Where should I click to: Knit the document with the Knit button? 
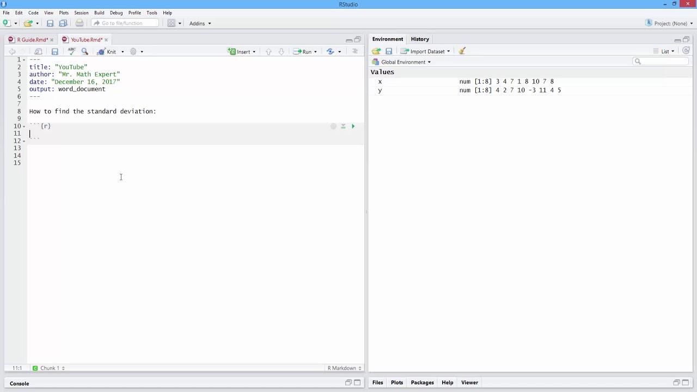tap(107, 52)
